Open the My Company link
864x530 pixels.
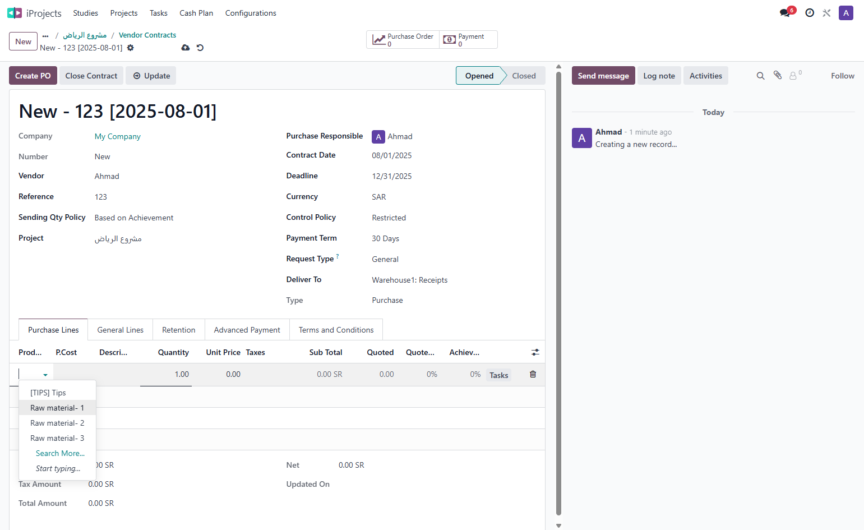coord(118,136)
